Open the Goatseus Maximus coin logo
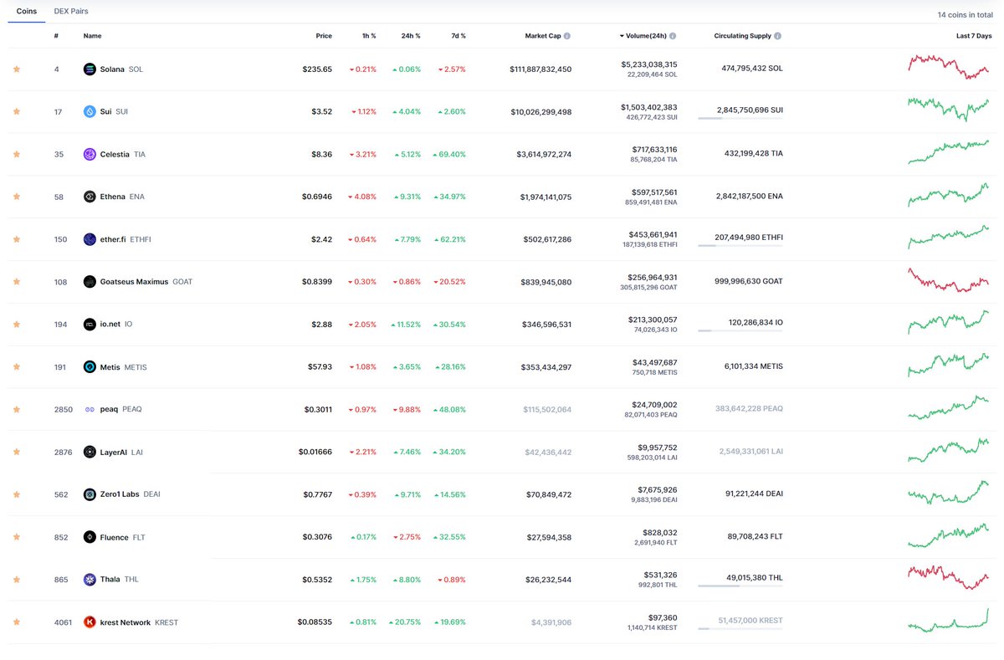 [x=90, y=282]
